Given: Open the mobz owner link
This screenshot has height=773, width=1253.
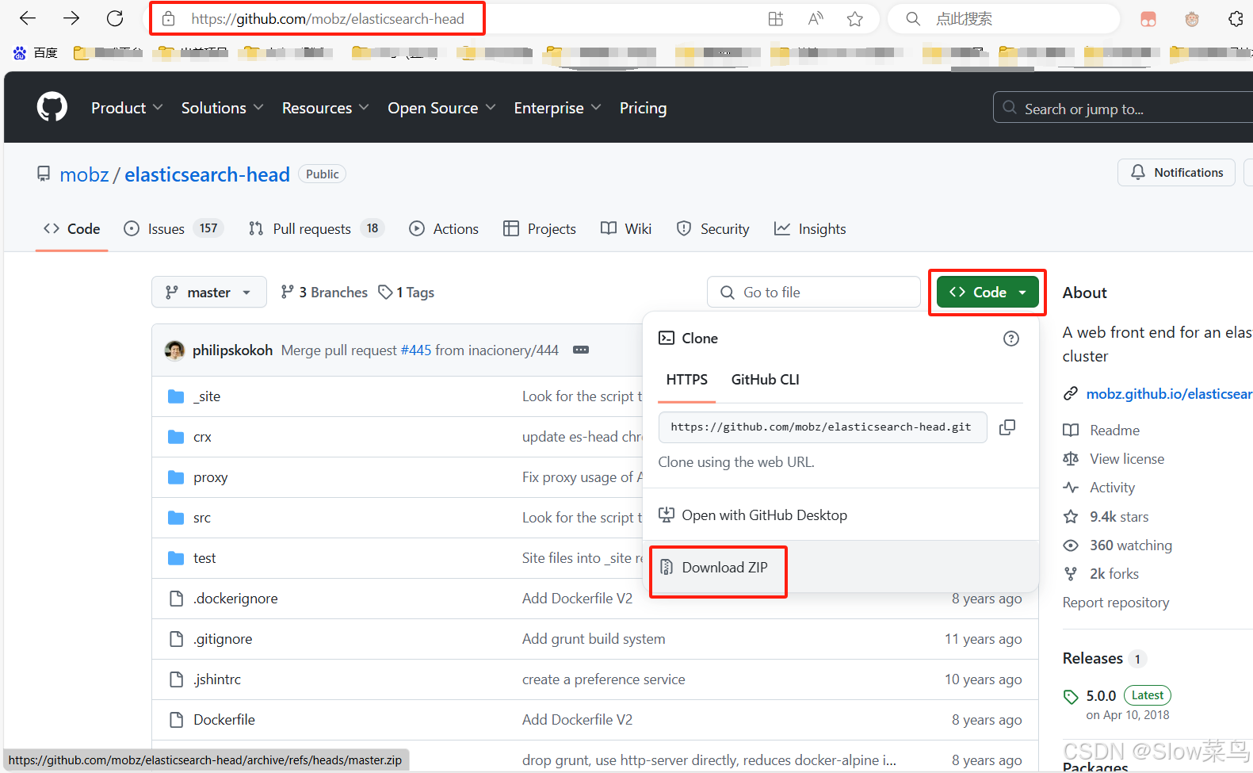Looking at the screenshot, I should click(84, 174).
